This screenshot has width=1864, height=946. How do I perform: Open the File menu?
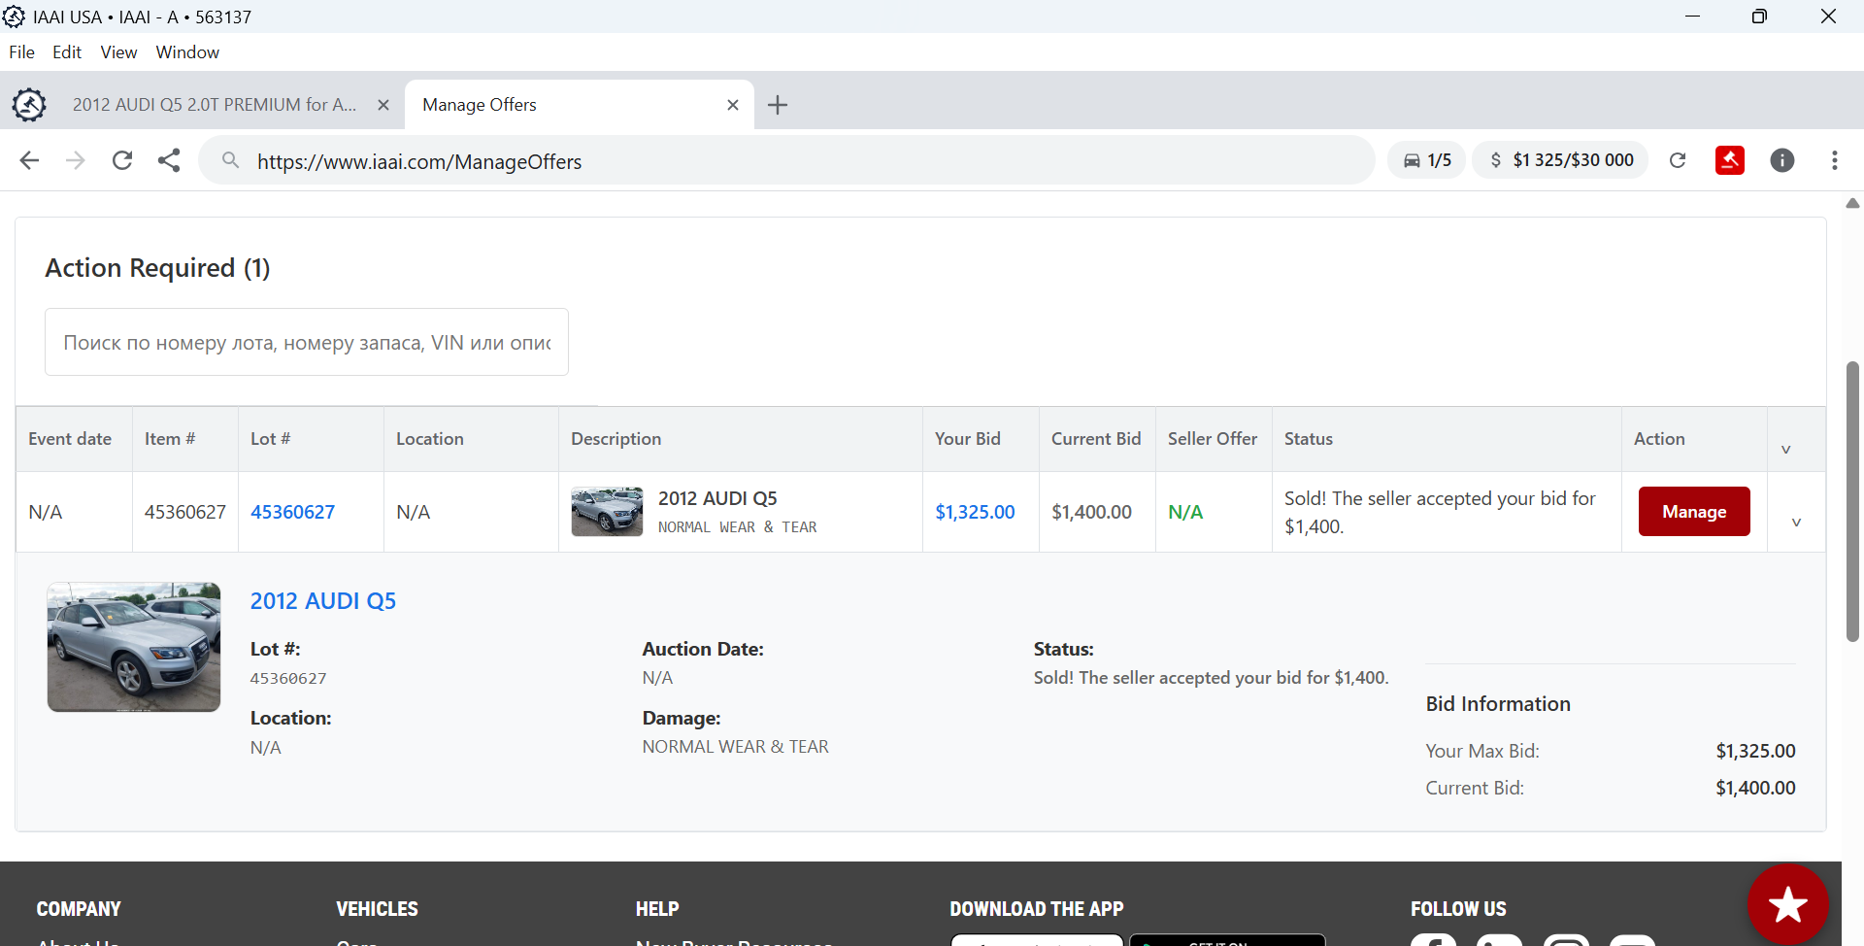point(21,52)
